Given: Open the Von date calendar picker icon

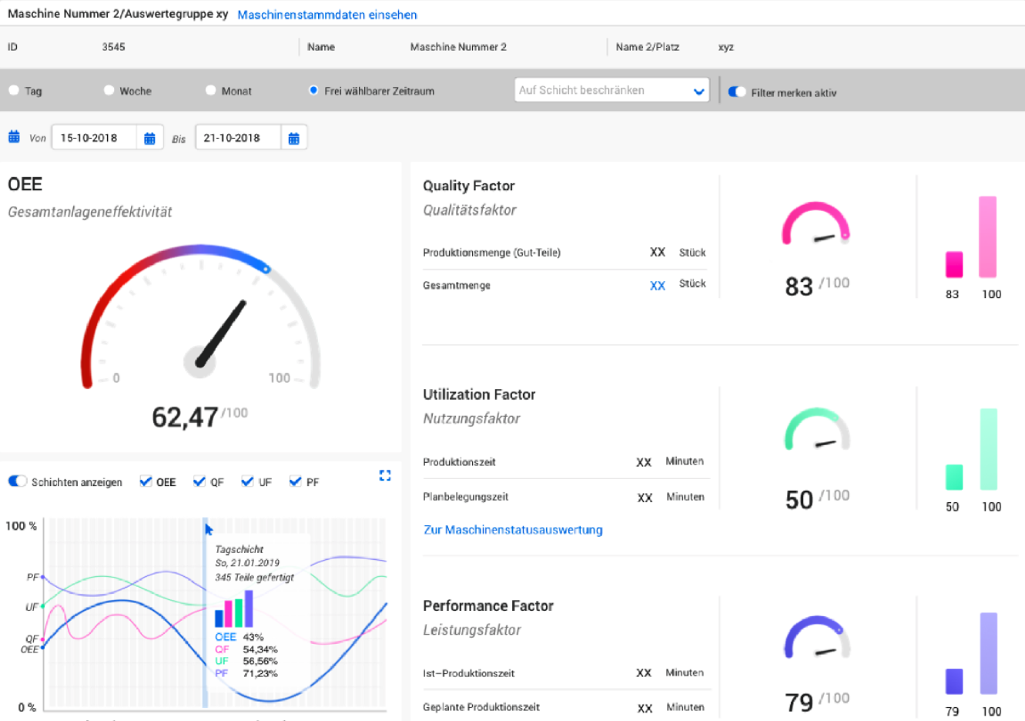Looking at the screenshot, I should [149, 138].
